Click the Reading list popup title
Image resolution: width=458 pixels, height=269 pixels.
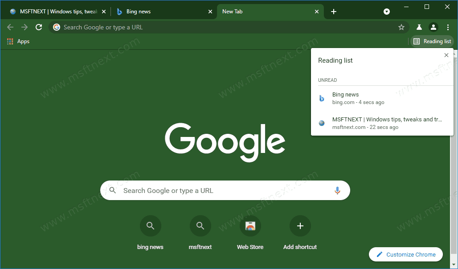coord(335,60)
